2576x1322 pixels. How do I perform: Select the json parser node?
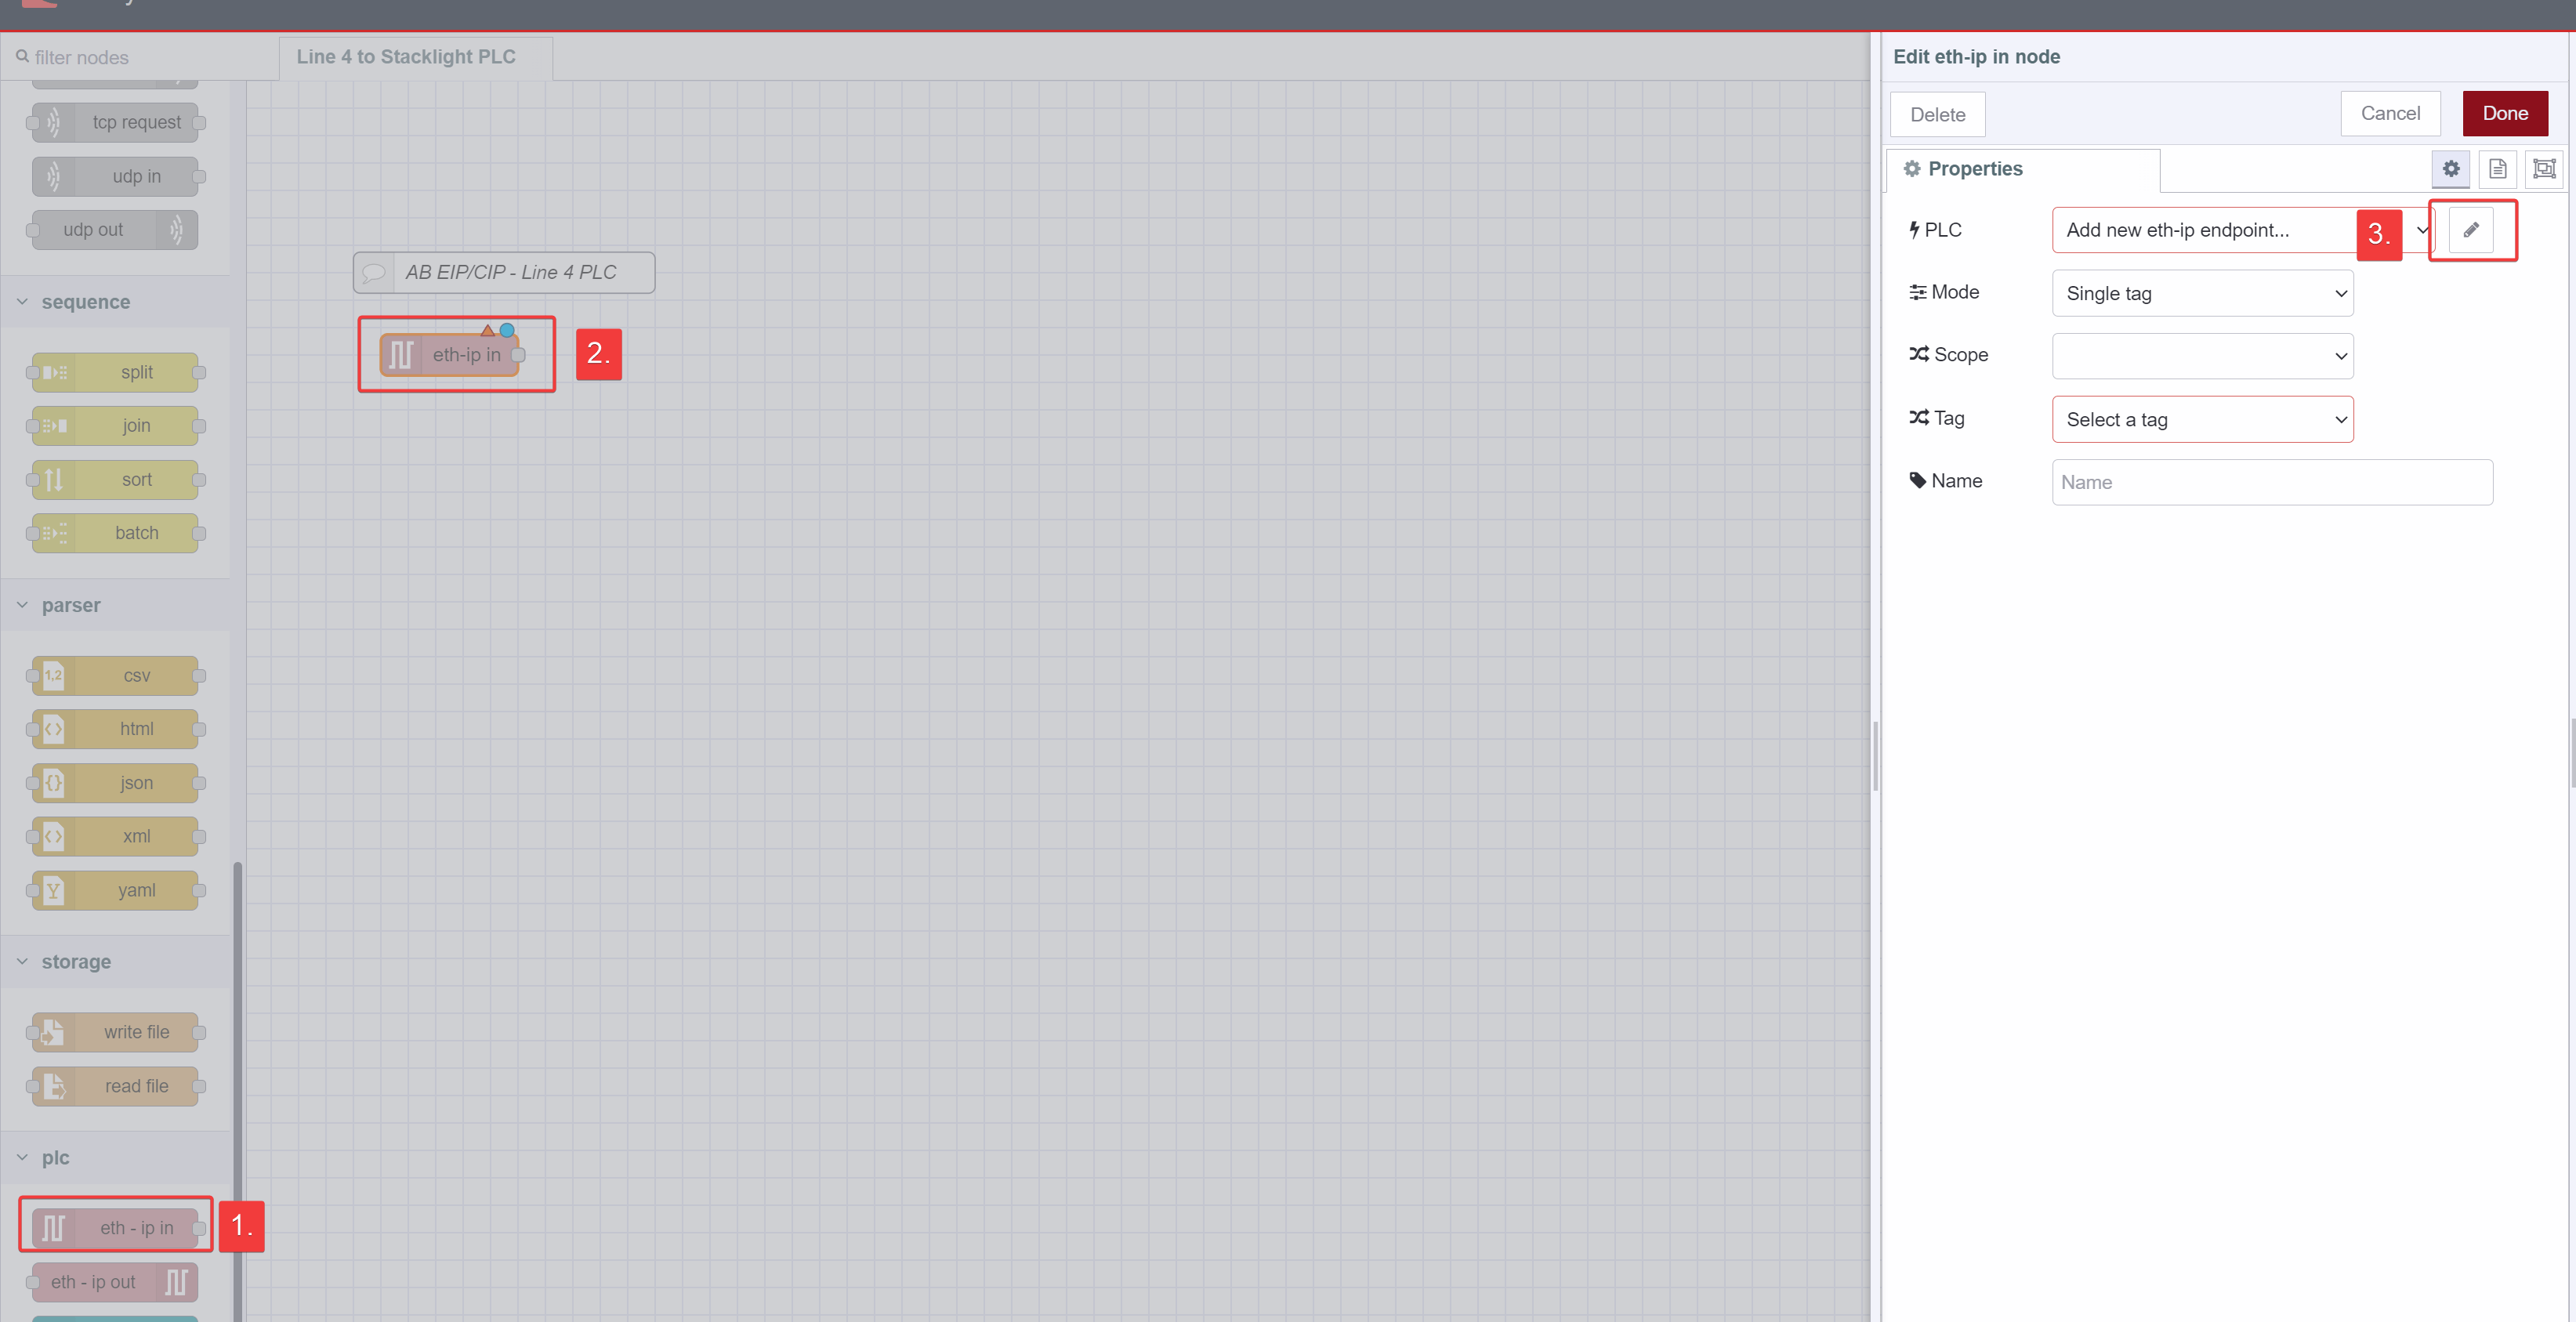click(x=115, y=782)
